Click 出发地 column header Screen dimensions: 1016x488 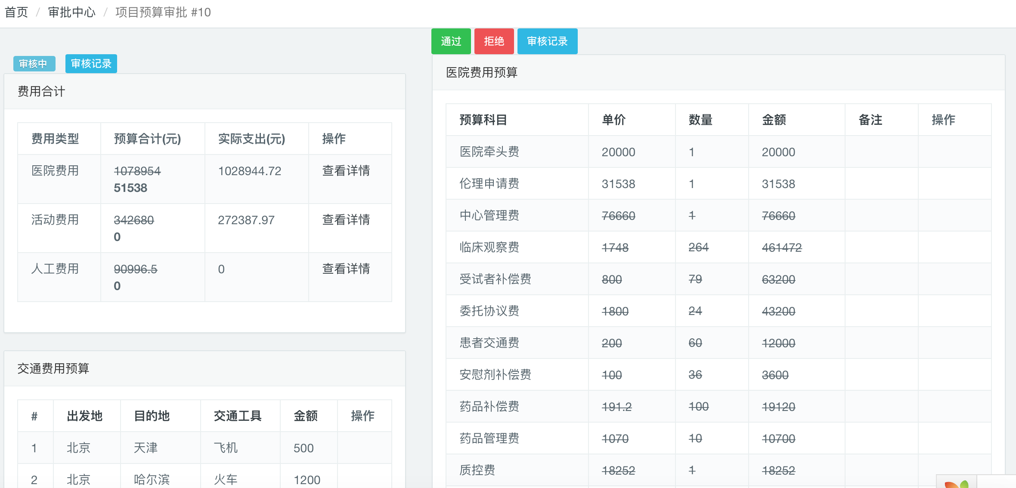(84, 416)
